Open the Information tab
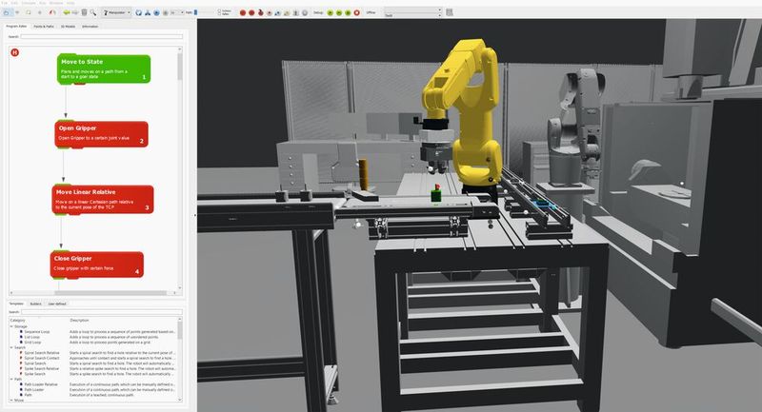The width and height of the screenshot is (762, 412). click(90, 27)
